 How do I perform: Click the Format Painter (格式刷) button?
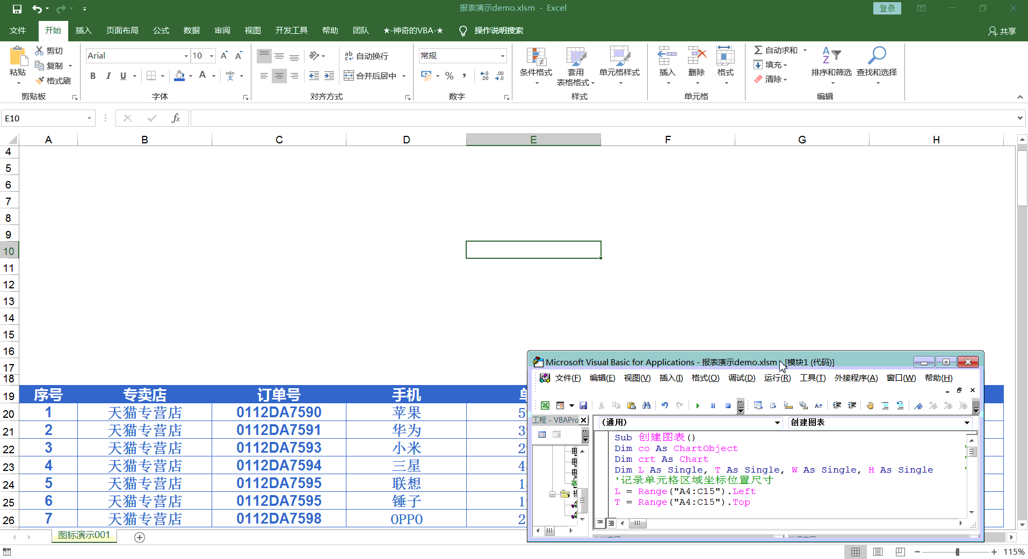[53, 81]
